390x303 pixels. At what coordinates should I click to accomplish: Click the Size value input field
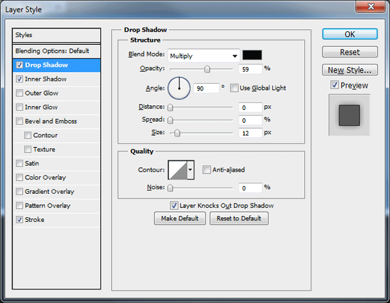click(250, 133)
